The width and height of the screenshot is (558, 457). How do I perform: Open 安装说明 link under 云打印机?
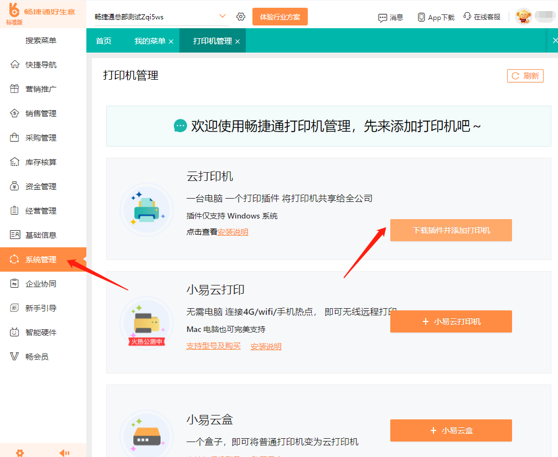232,232
